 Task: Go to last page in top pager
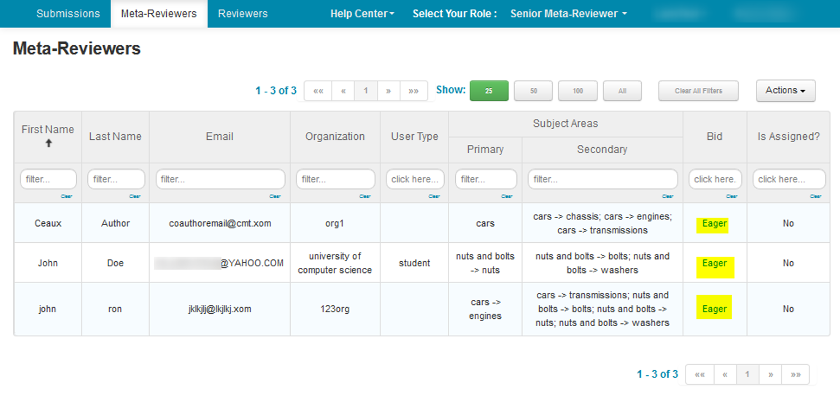(414, 91)
